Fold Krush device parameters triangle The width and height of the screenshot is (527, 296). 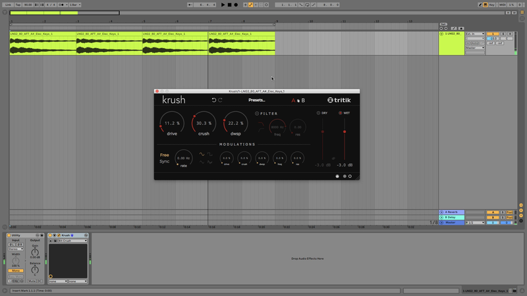point(55,235)
